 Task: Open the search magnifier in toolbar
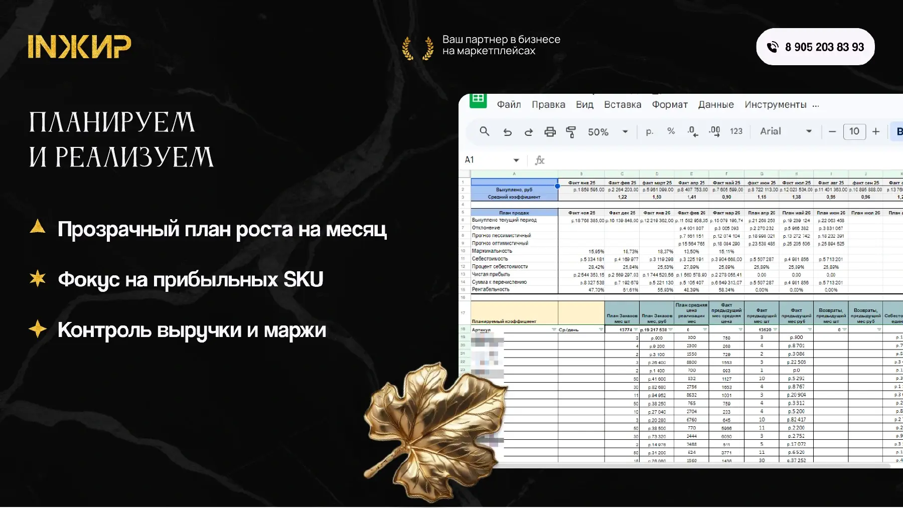click(x=484, y=131)
